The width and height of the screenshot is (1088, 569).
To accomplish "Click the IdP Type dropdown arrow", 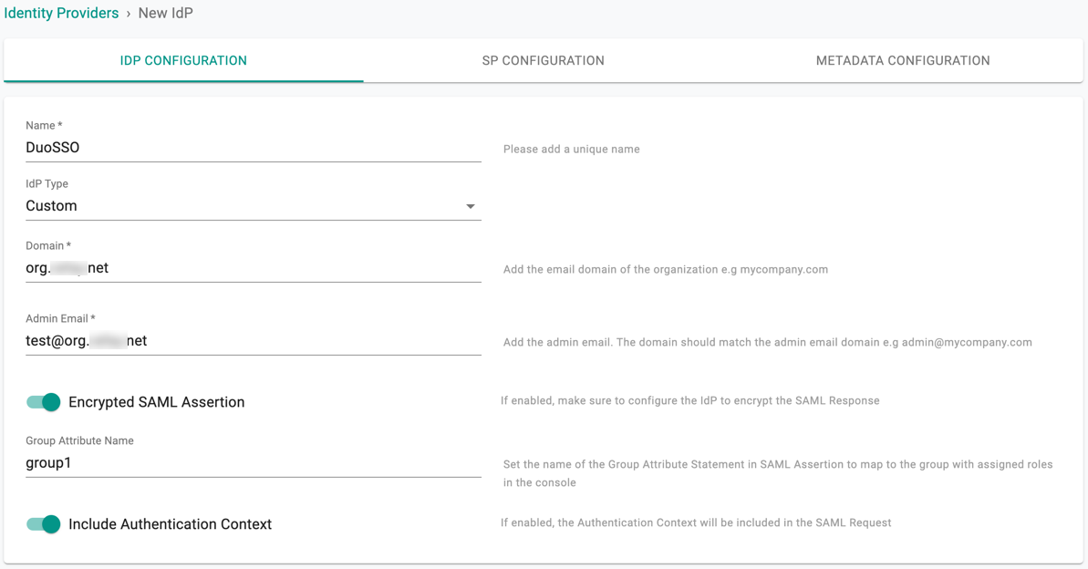I will pos(471,206).
